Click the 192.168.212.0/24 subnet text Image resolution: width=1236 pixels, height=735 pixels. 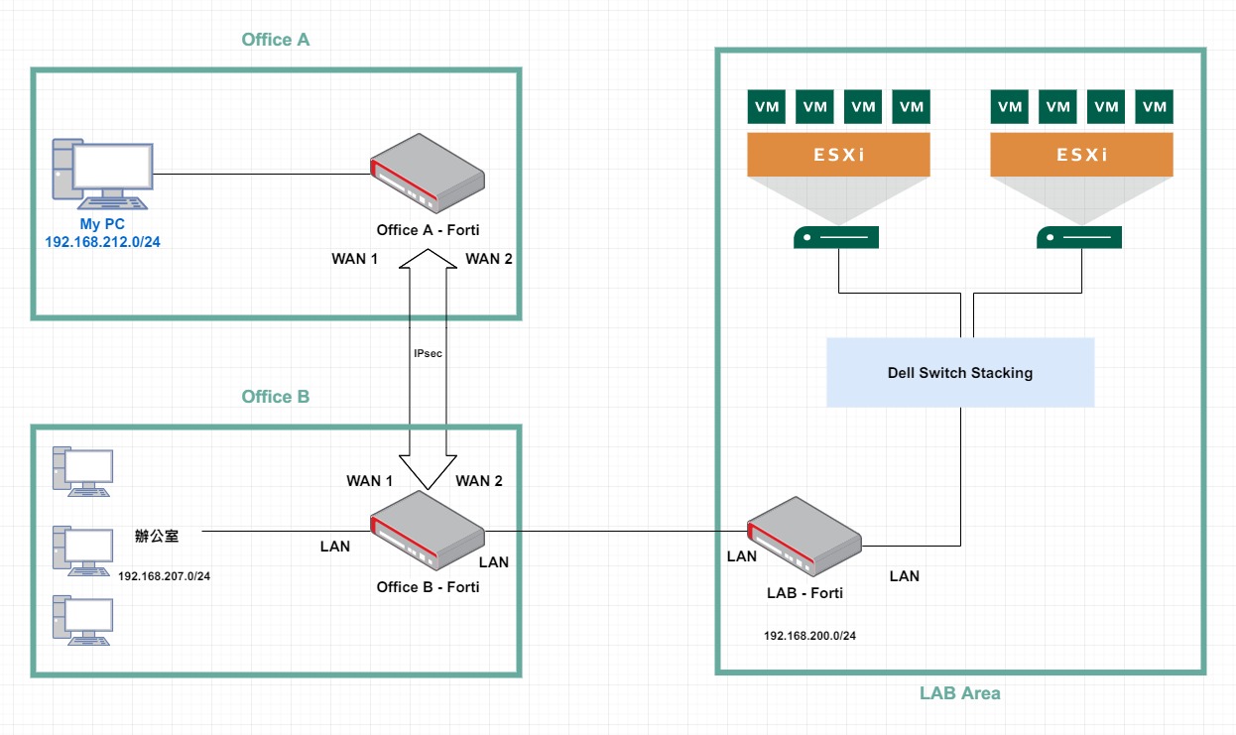(103, 242)
